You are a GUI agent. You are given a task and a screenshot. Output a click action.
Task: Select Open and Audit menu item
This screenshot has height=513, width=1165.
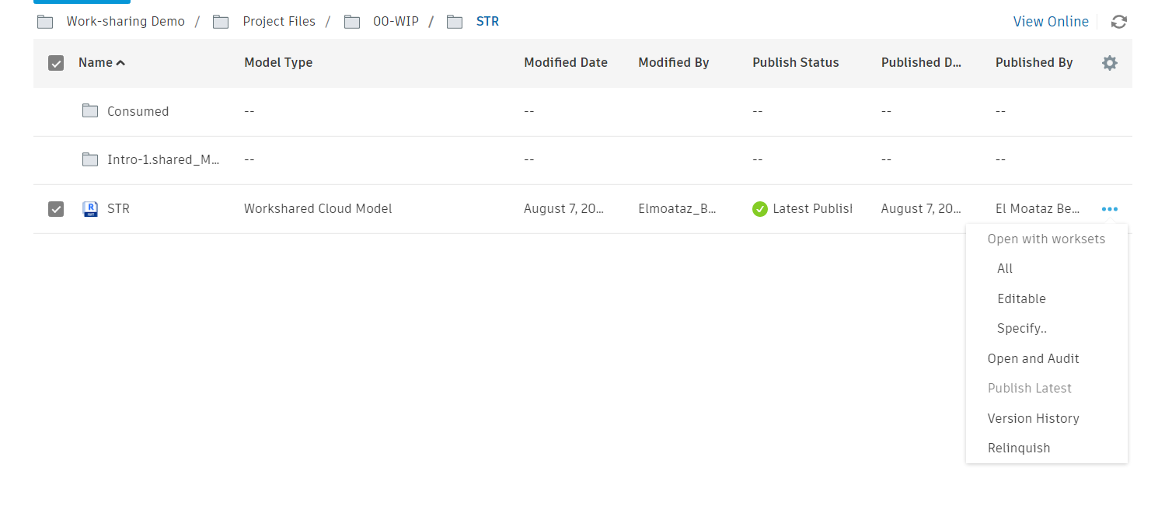[x=1033, y=358]
